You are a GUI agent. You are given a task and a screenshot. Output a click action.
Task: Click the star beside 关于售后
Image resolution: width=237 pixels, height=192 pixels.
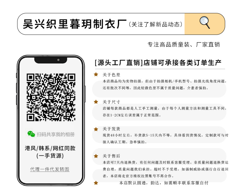pos(96,156)
